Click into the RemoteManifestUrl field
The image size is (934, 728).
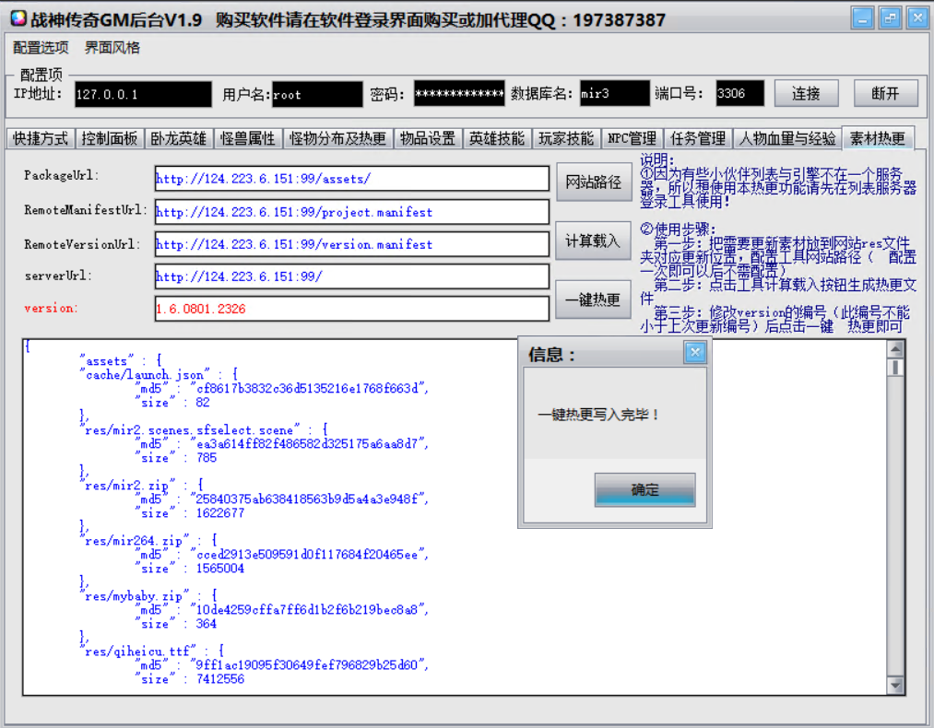click(351, 212)
